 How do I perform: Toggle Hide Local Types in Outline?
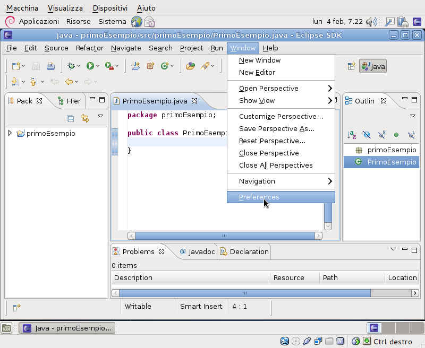(411, 135)
